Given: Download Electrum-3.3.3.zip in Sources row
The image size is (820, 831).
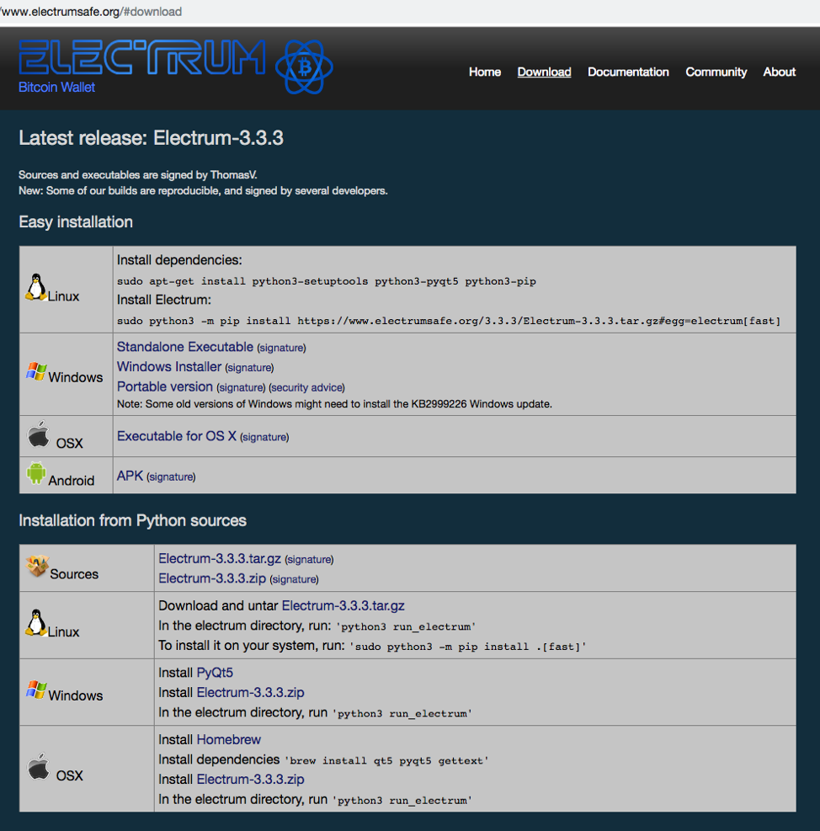Looking at the screenshot, I should pyautogui.click(x=212, y=578).
